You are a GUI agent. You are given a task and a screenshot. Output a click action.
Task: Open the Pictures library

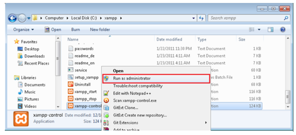(x=28, y=99)
